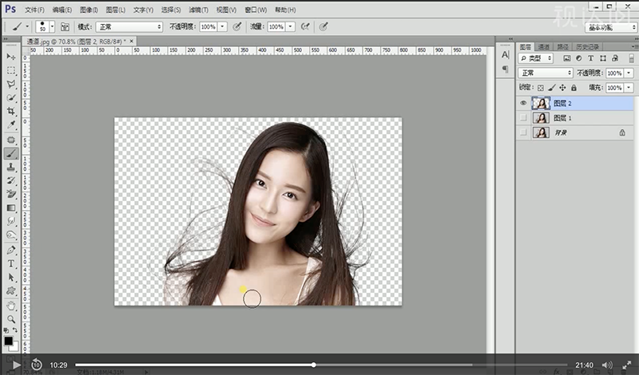Select the Eyedropper tool
Viewport: 639px width, 375px height.
point(11,124)
